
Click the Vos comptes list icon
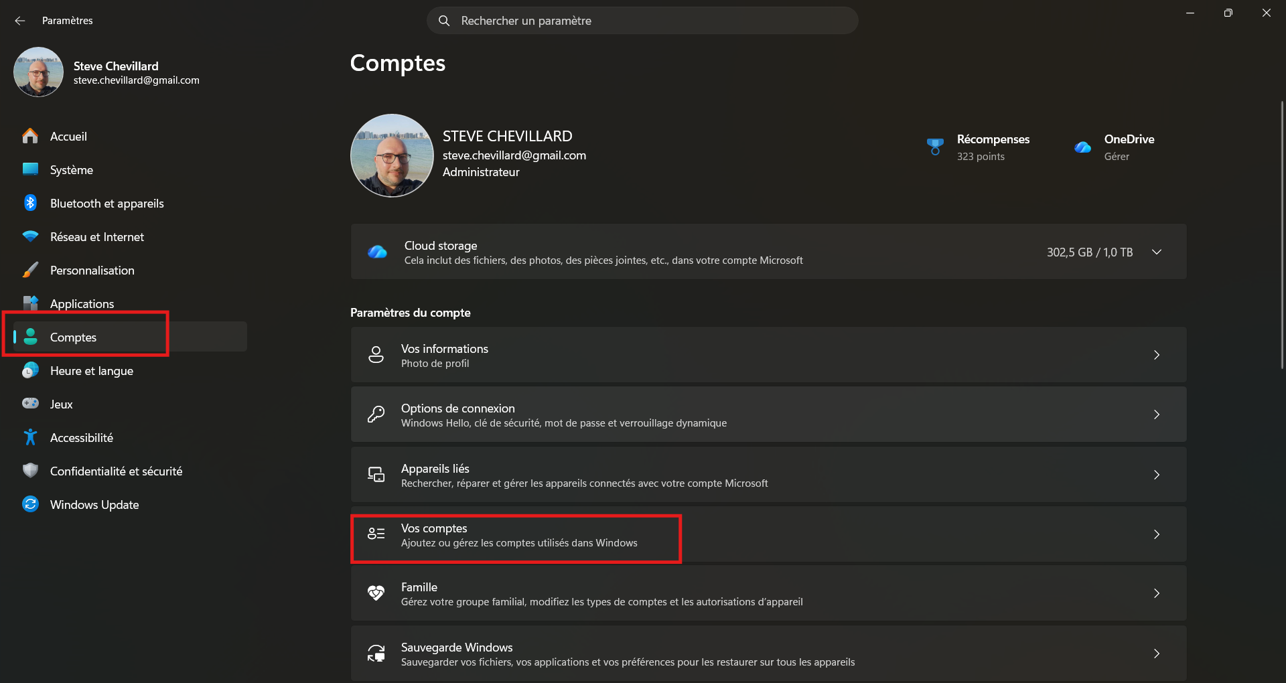coord(376,534)
